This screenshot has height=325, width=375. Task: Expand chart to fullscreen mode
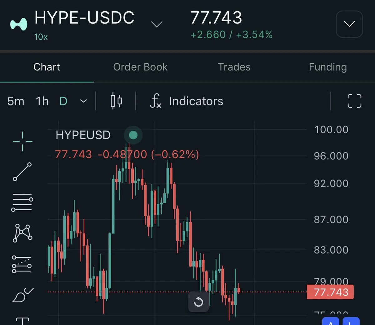coord(355,101)
